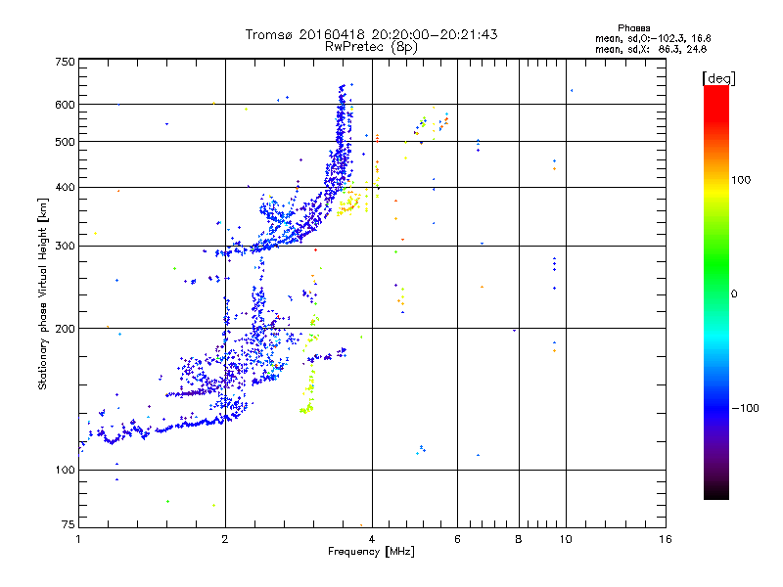Click the "mean, sd,X: 86.3, 24.8" line
Image resolution: width=783 pixels, height=587 pixels.
pyautogui.click(x=651, y=49)
